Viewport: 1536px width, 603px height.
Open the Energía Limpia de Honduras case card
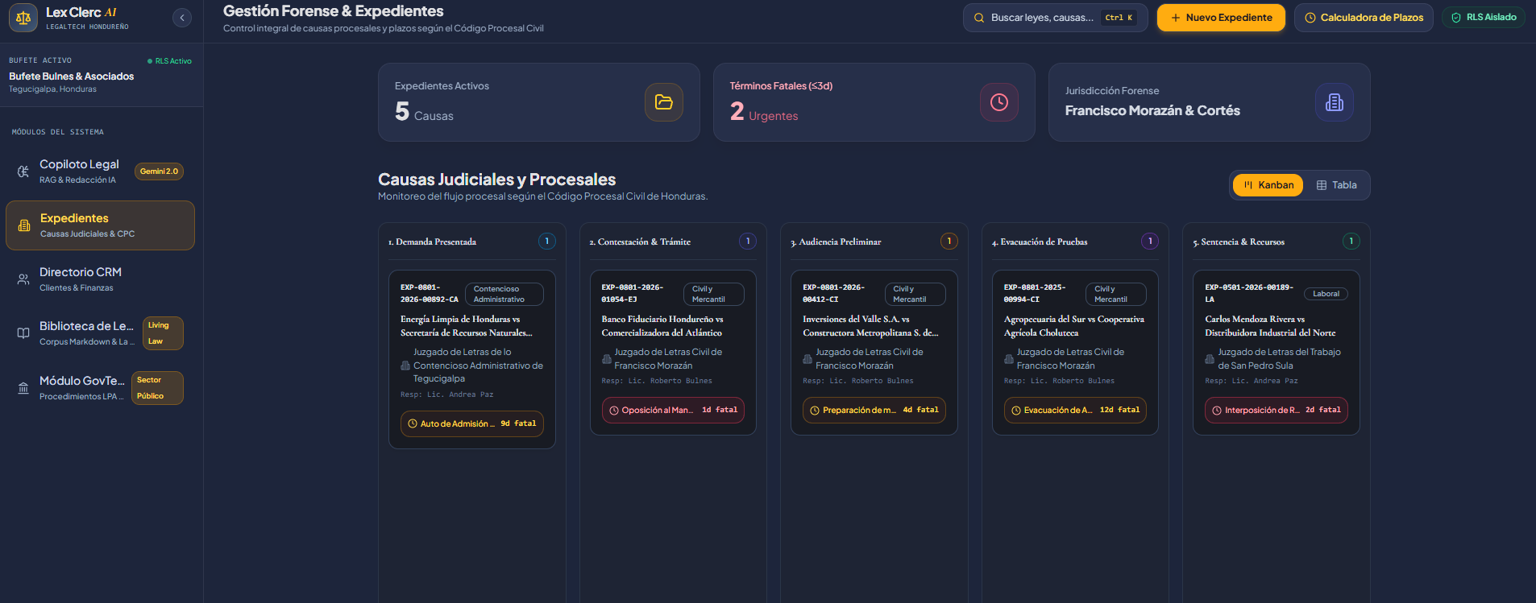[x=472, y=359]
